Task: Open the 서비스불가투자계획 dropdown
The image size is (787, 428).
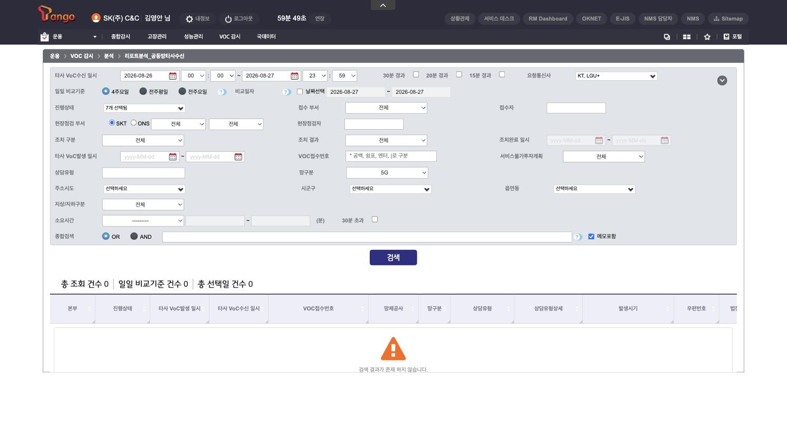Action: [x=604, y=157]
